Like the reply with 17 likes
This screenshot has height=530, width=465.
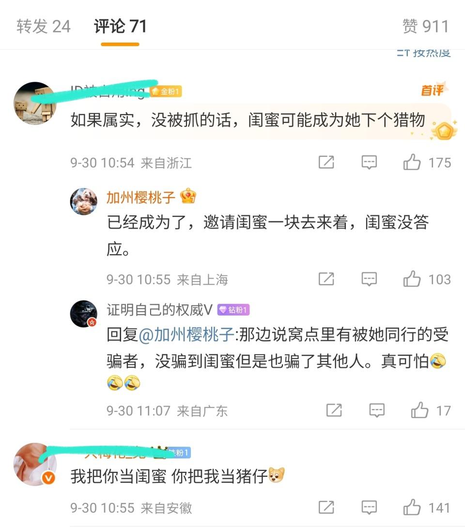pos(419,410)
